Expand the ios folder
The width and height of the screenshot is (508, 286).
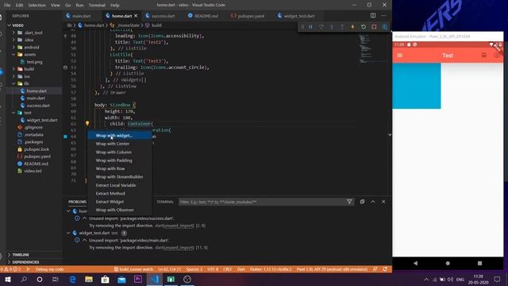click(x=13, y=76)
